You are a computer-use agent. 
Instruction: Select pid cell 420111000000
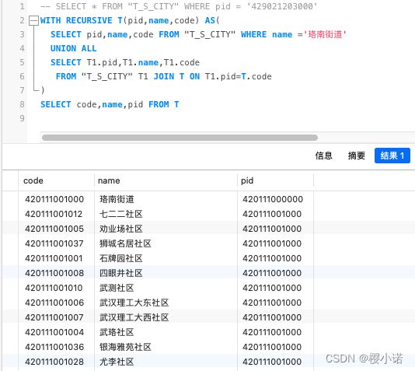[x=273, y=199]
